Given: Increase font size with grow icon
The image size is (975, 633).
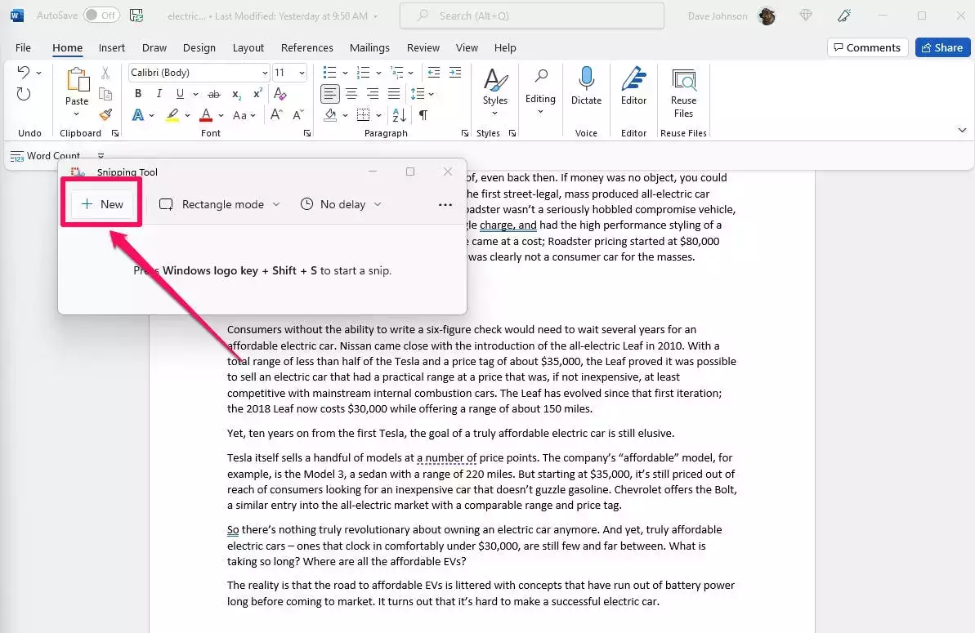Looking at the screenshot, I should click(277, 115).
